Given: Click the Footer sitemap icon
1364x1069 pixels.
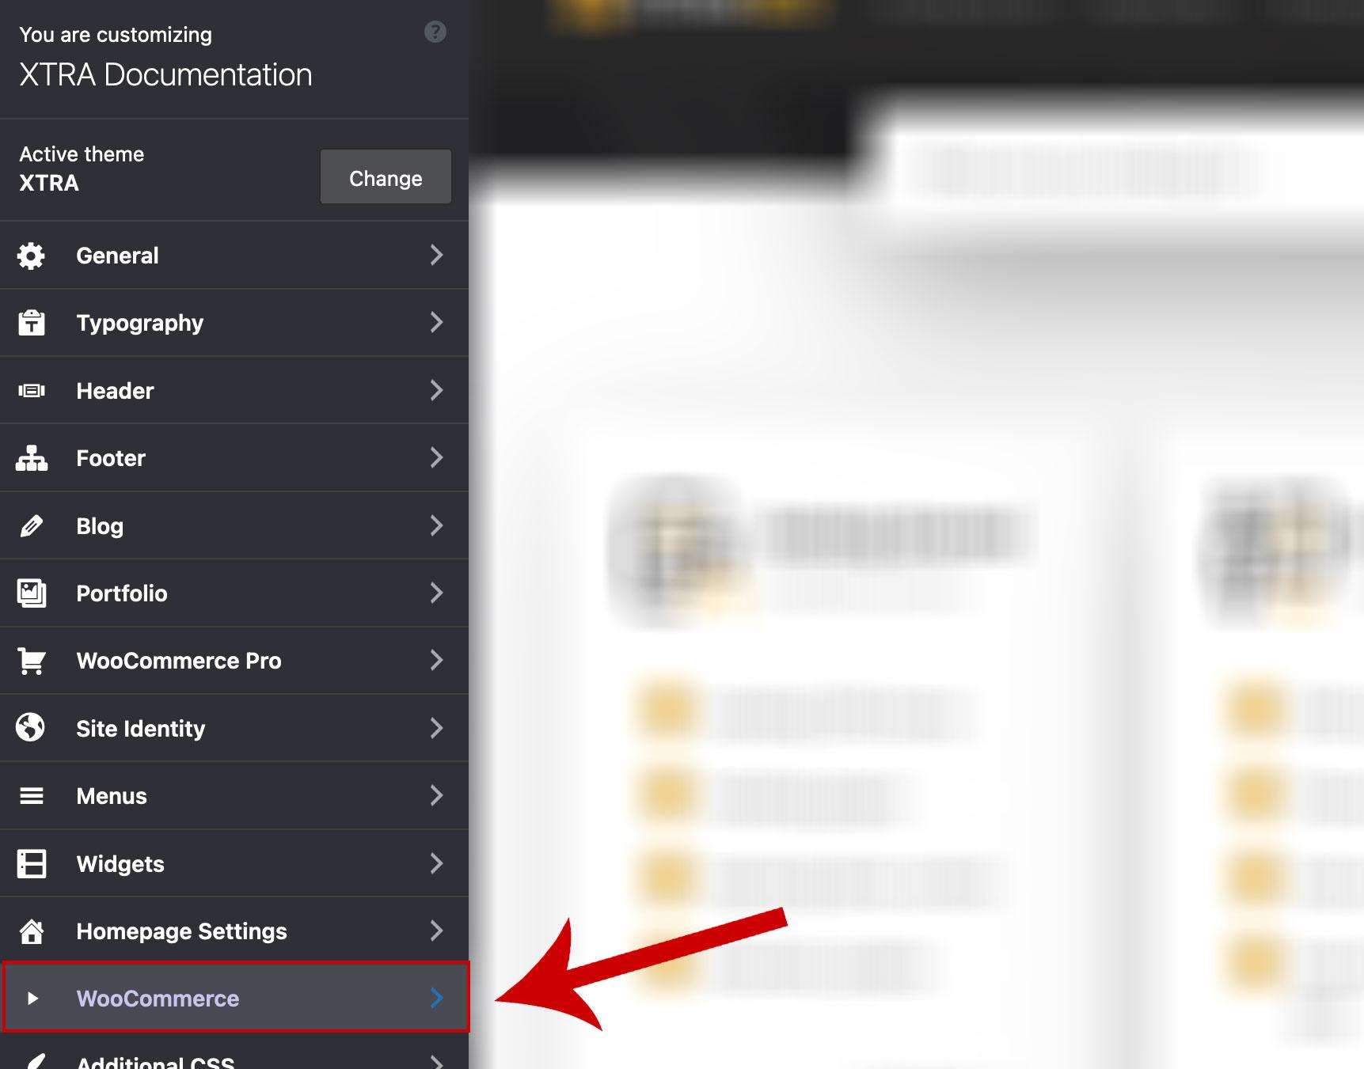Looking at the screenshot, I should (31, 458).
